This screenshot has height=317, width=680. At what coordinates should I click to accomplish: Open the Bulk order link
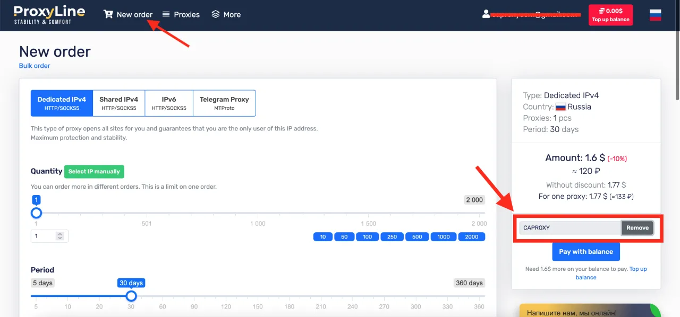coord(35,66)
